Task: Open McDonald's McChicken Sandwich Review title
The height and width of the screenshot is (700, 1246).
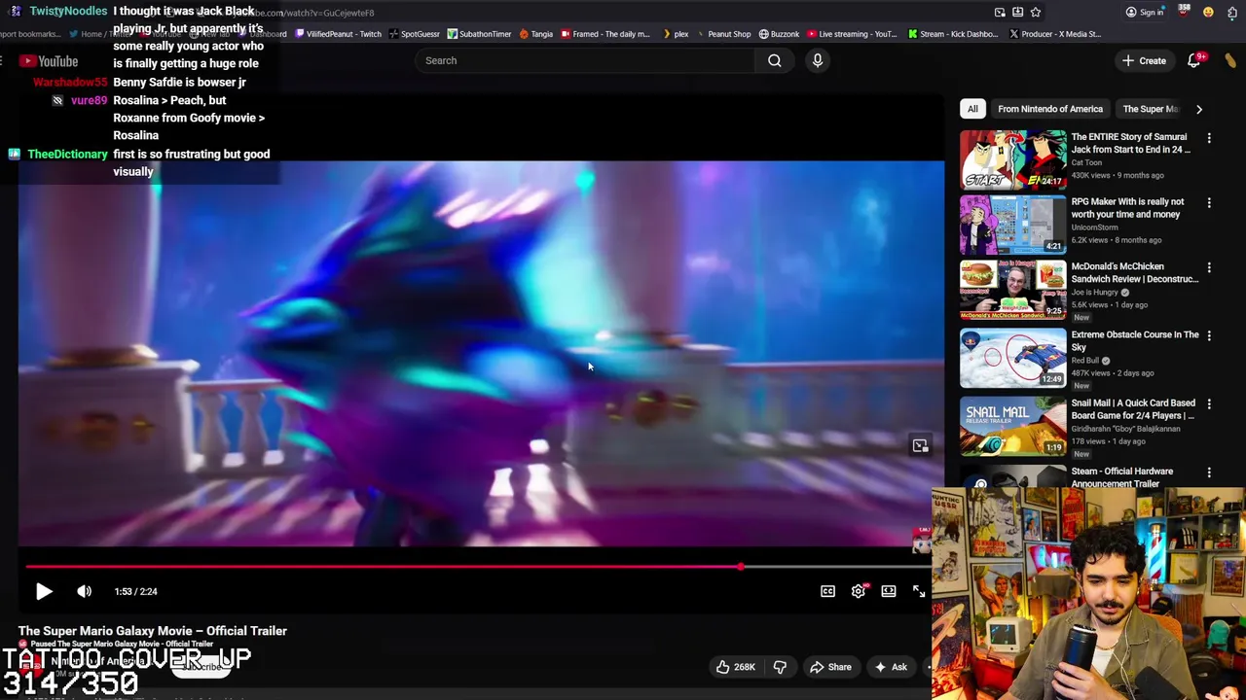Action: [x=1134, y=272]
